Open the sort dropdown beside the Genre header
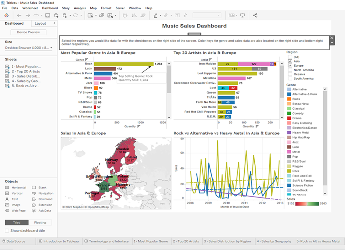This screenshot has width=345, height=250. [x=87, y=59]
